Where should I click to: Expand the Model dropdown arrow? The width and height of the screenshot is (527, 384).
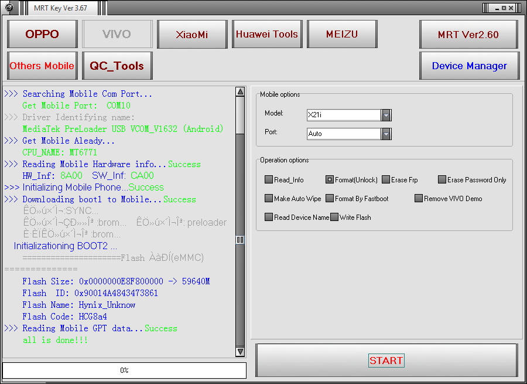tap(386, 115)
